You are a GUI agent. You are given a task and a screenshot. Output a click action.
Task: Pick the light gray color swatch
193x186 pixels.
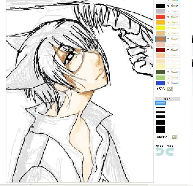pos(161,11)
